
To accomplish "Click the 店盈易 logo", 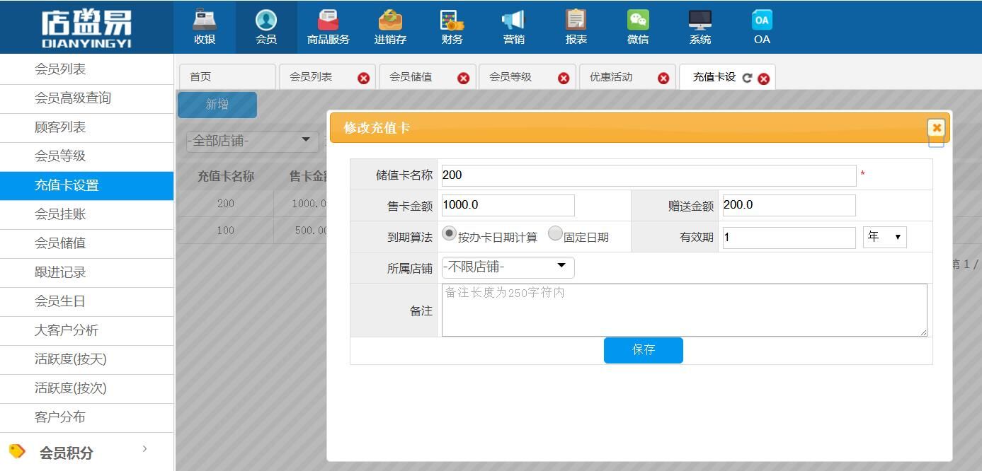I will (x=86, y=28).
